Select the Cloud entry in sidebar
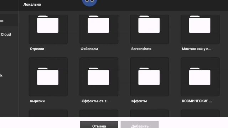 pos(6,34)
